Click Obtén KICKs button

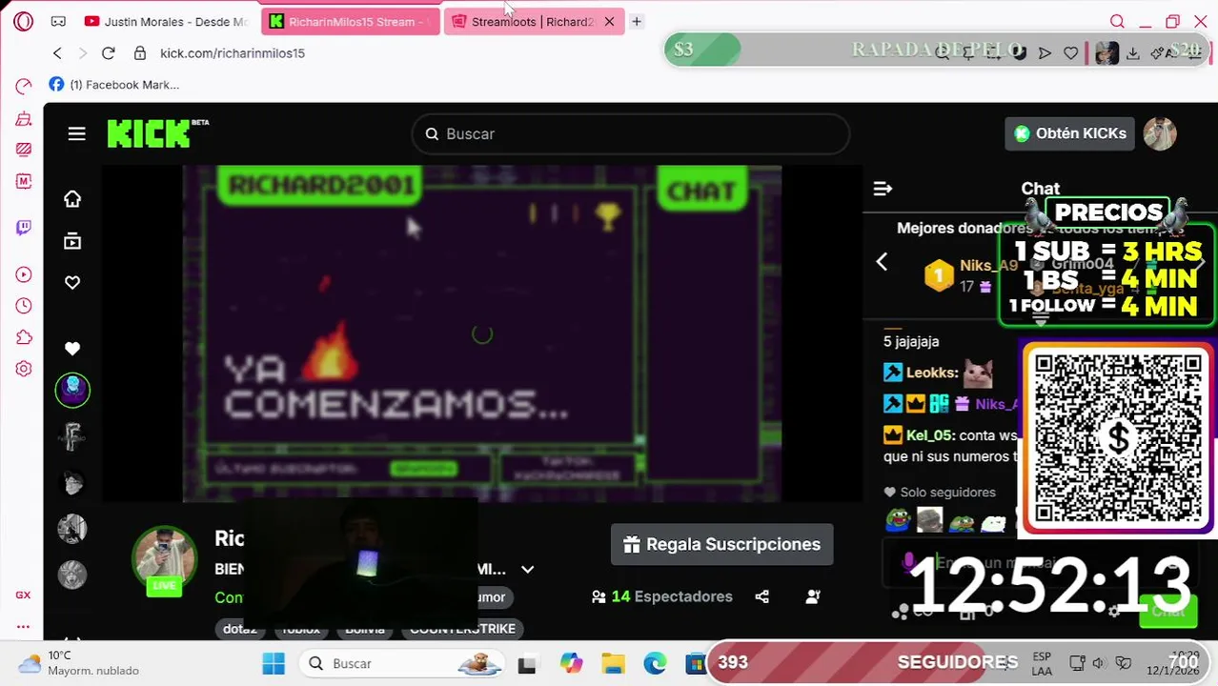(x=1068, y=133)
